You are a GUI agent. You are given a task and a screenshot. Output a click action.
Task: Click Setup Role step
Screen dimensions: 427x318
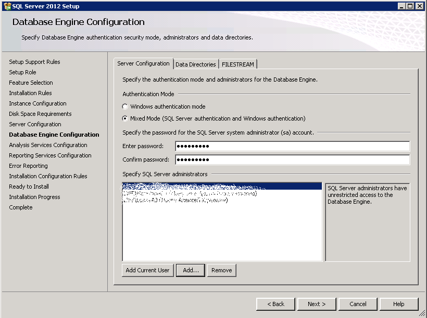coord(22,72)
